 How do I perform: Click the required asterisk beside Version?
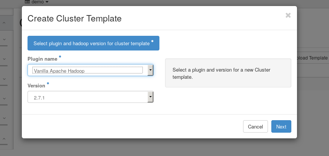(48, 84)
